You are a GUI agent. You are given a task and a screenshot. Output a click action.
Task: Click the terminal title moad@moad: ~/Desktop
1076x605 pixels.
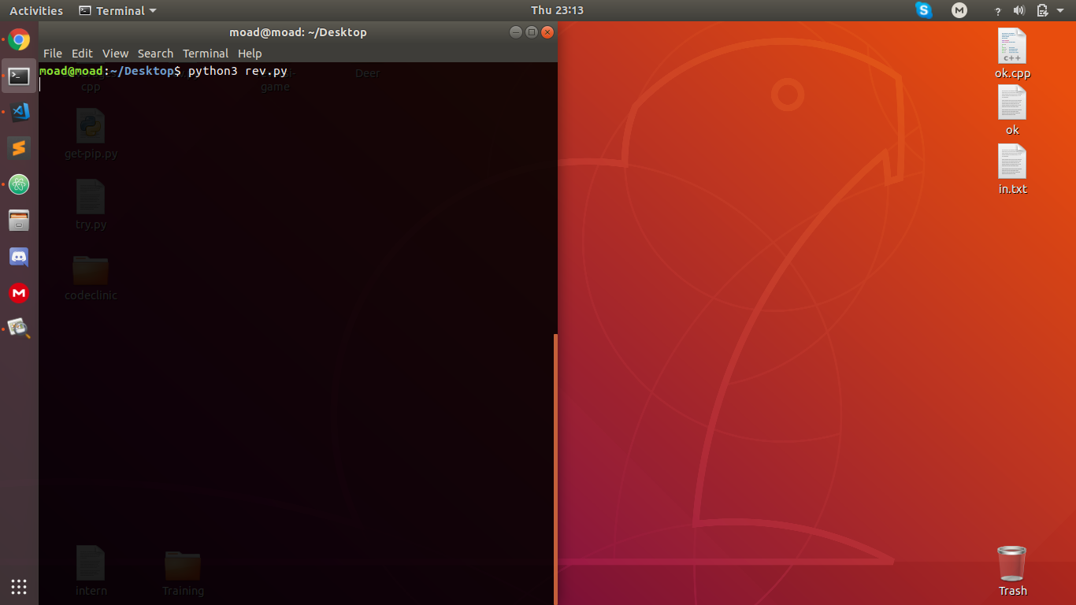pos(298,32)
